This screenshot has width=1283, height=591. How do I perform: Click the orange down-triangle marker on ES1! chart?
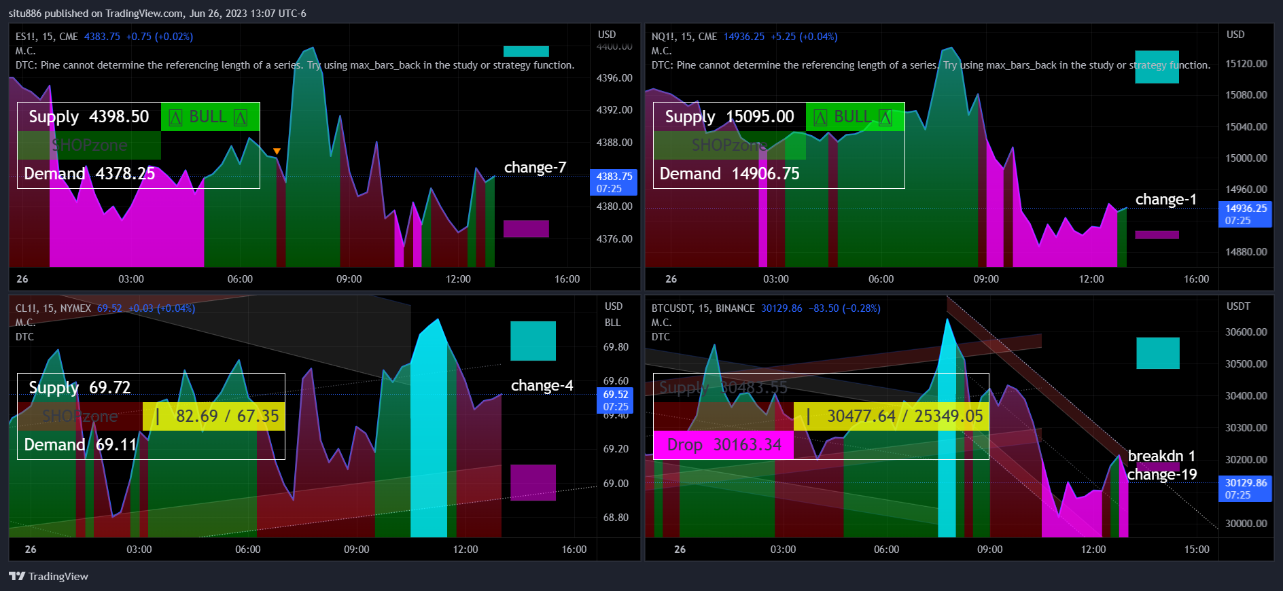pos(277,151)
